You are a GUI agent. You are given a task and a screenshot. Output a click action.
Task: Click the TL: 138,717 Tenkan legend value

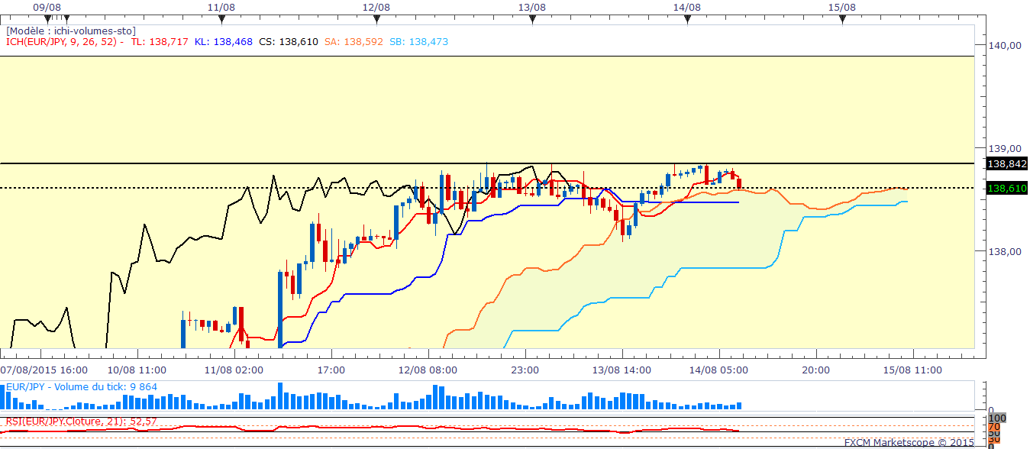point(160,41)
